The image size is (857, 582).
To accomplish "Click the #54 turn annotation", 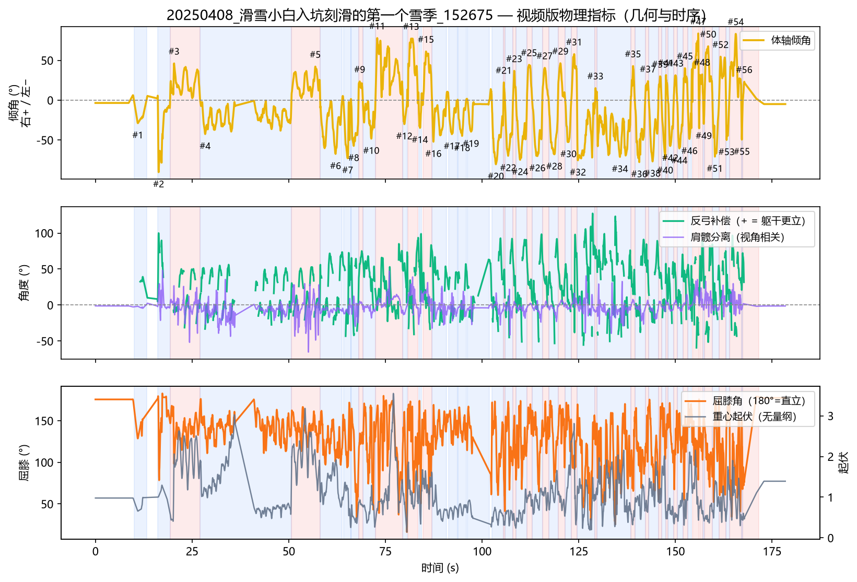I will click(736, 22).
